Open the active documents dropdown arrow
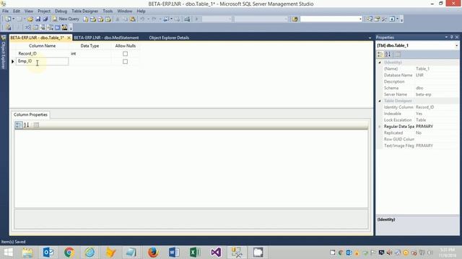Screen dimensions: 462x259 (x=370, y=38)
